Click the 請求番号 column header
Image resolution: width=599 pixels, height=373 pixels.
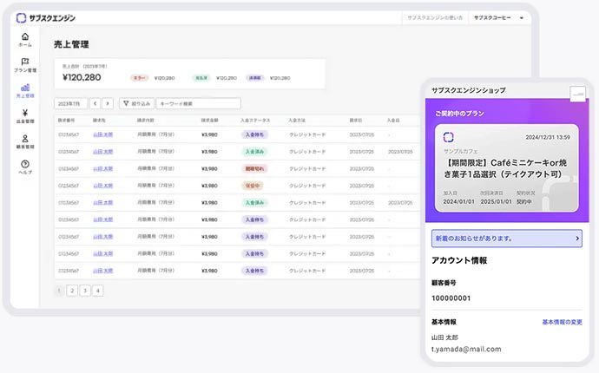[x=67, y=121]
